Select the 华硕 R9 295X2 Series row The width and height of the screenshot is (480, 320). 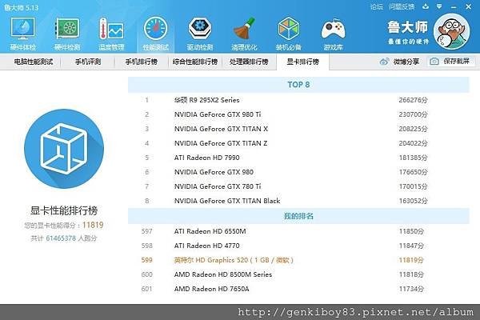(298, 100)
